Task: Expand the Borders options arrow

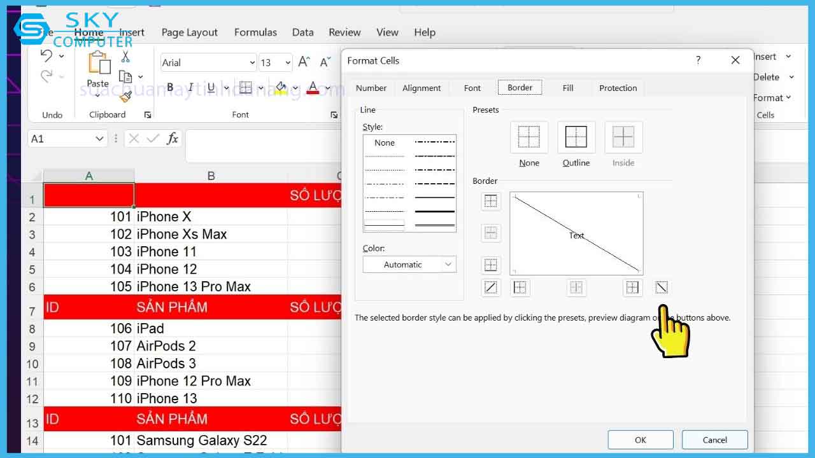Action: tap(260, 88)
